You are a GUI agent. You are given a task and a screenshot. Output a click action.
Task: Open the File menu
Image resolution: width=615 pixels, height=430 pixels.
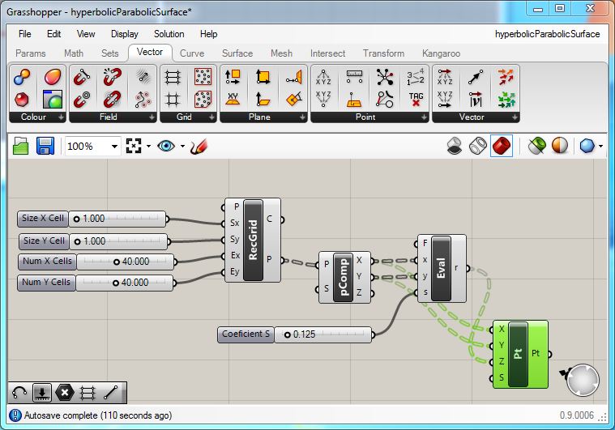pos(24,34)
